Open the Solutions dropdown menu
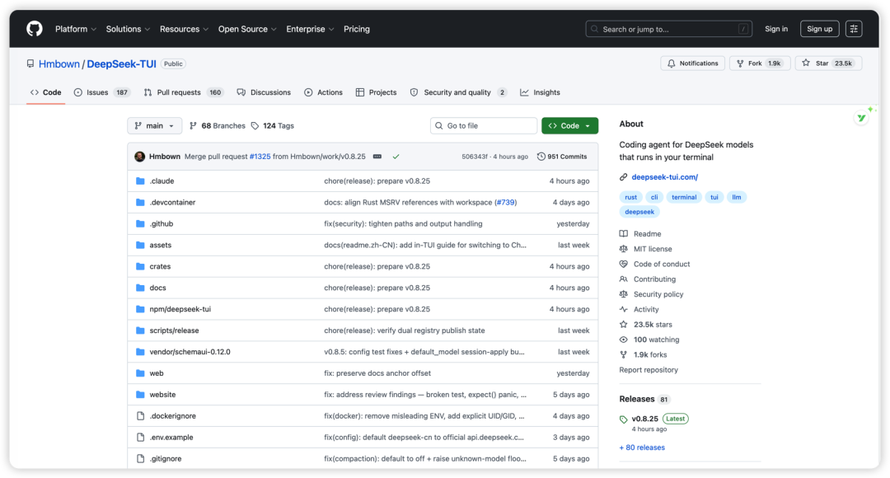 point(128,29)
